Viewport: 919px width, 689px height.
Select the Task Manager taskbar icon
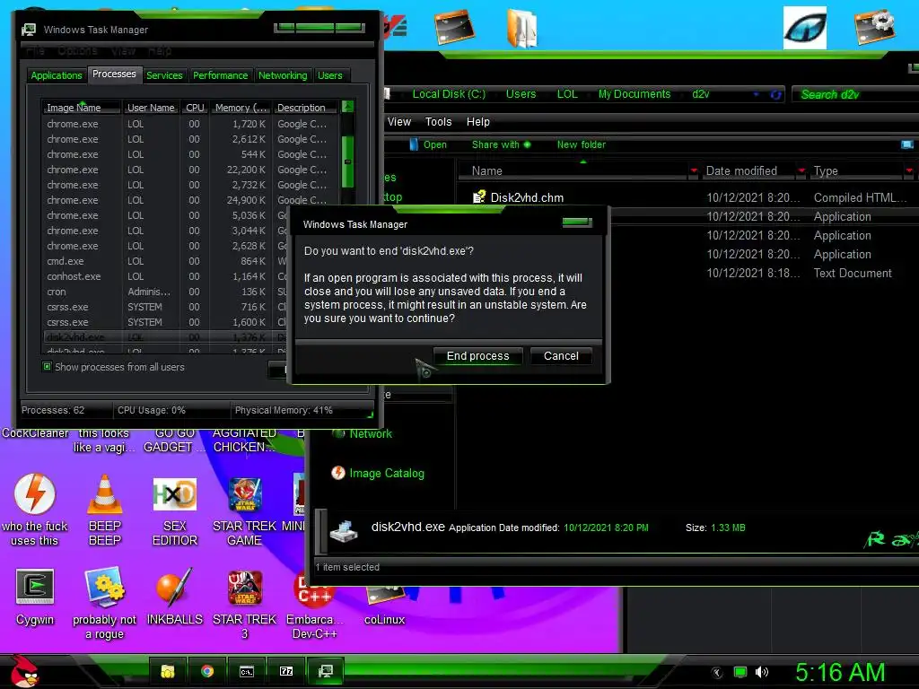tap(325, 671)
